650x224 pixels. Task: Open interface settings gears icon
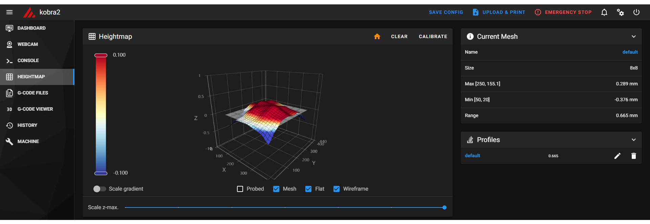(x=620, y=12)
